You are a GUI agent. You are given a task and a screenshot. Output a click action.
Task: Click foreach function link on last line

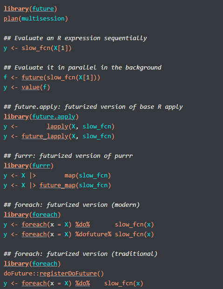34,283
